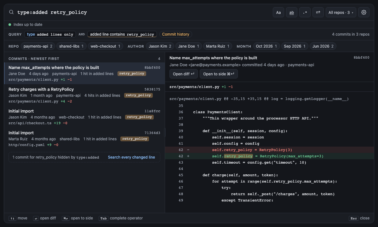This screenshot has height=227, width=378.
Task: Click removed line 'RetryPolicy(3)'
Action: tap(269, 150)
